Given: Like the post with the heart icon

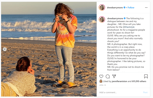Looking at the screenshot, I should [x=101, y=76].
